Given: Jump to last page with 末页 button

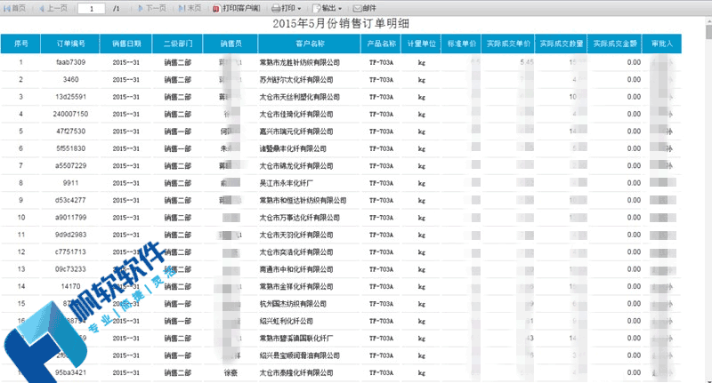Looking at the screenshot, I should (x=190, y=8).
